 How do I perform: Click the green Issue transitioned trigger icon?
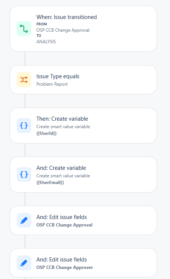[24, 29]
